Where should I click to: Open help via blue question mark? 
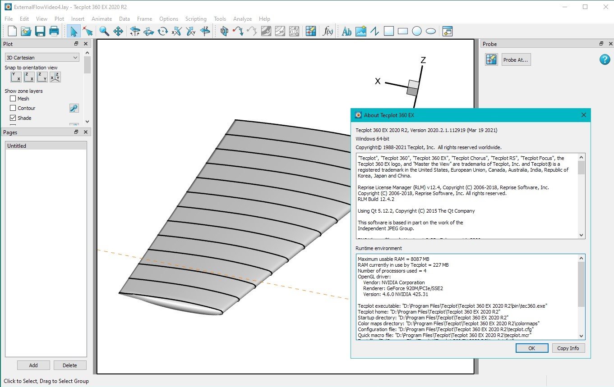605,59
